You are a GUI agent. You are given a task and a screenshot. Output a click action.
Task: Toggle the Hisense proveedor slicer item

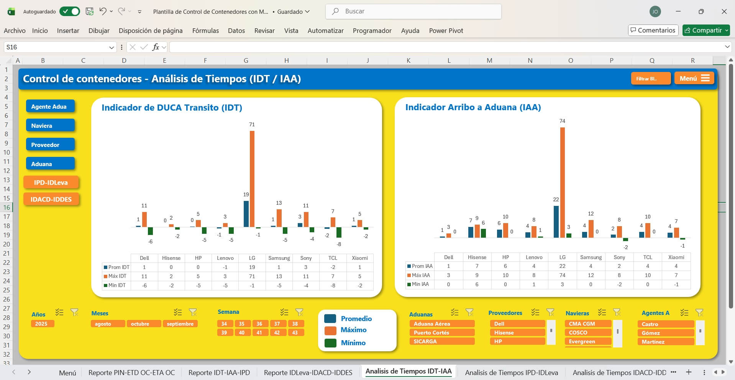[x=517, y=333]
